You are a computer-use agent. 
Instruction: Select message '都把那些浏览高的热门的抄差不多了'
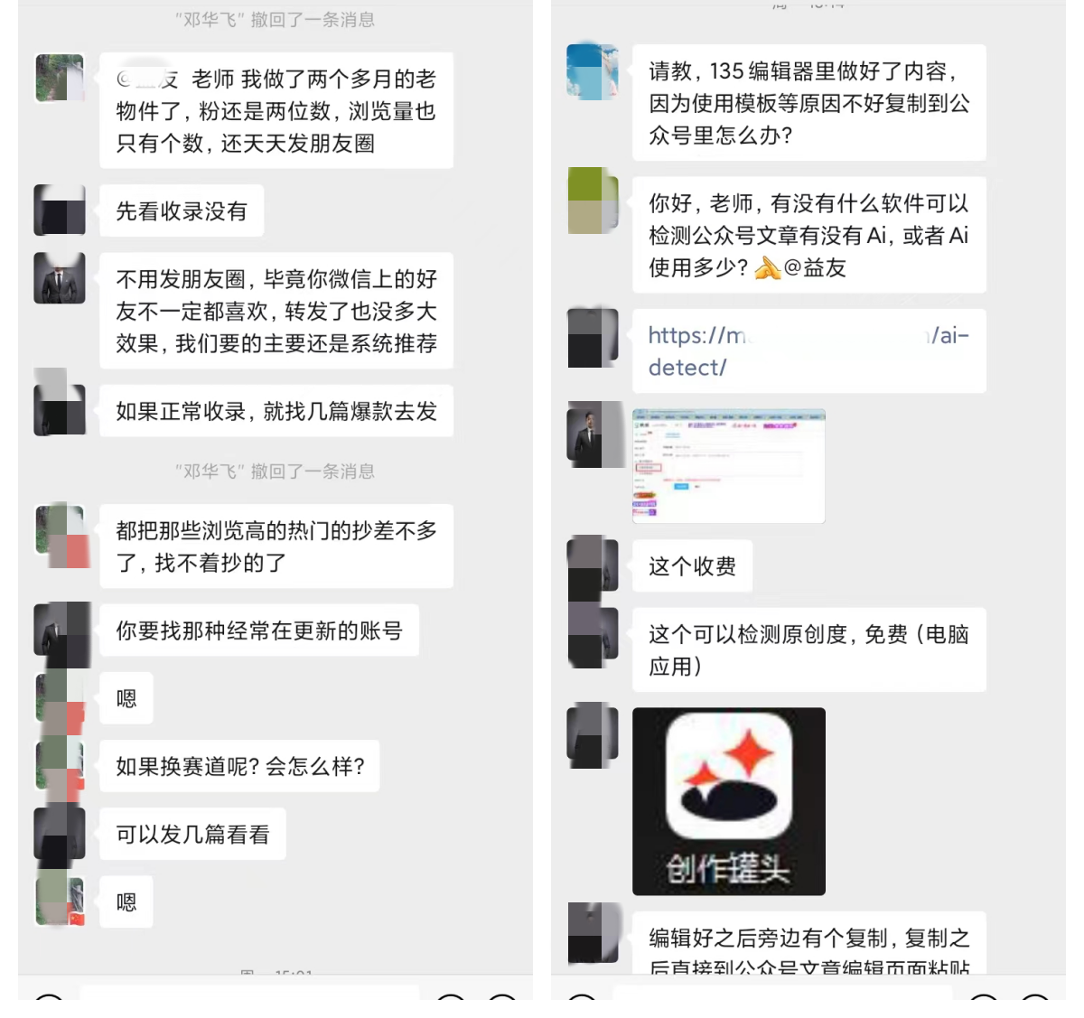pyautogui.click(x=276, y=546)
